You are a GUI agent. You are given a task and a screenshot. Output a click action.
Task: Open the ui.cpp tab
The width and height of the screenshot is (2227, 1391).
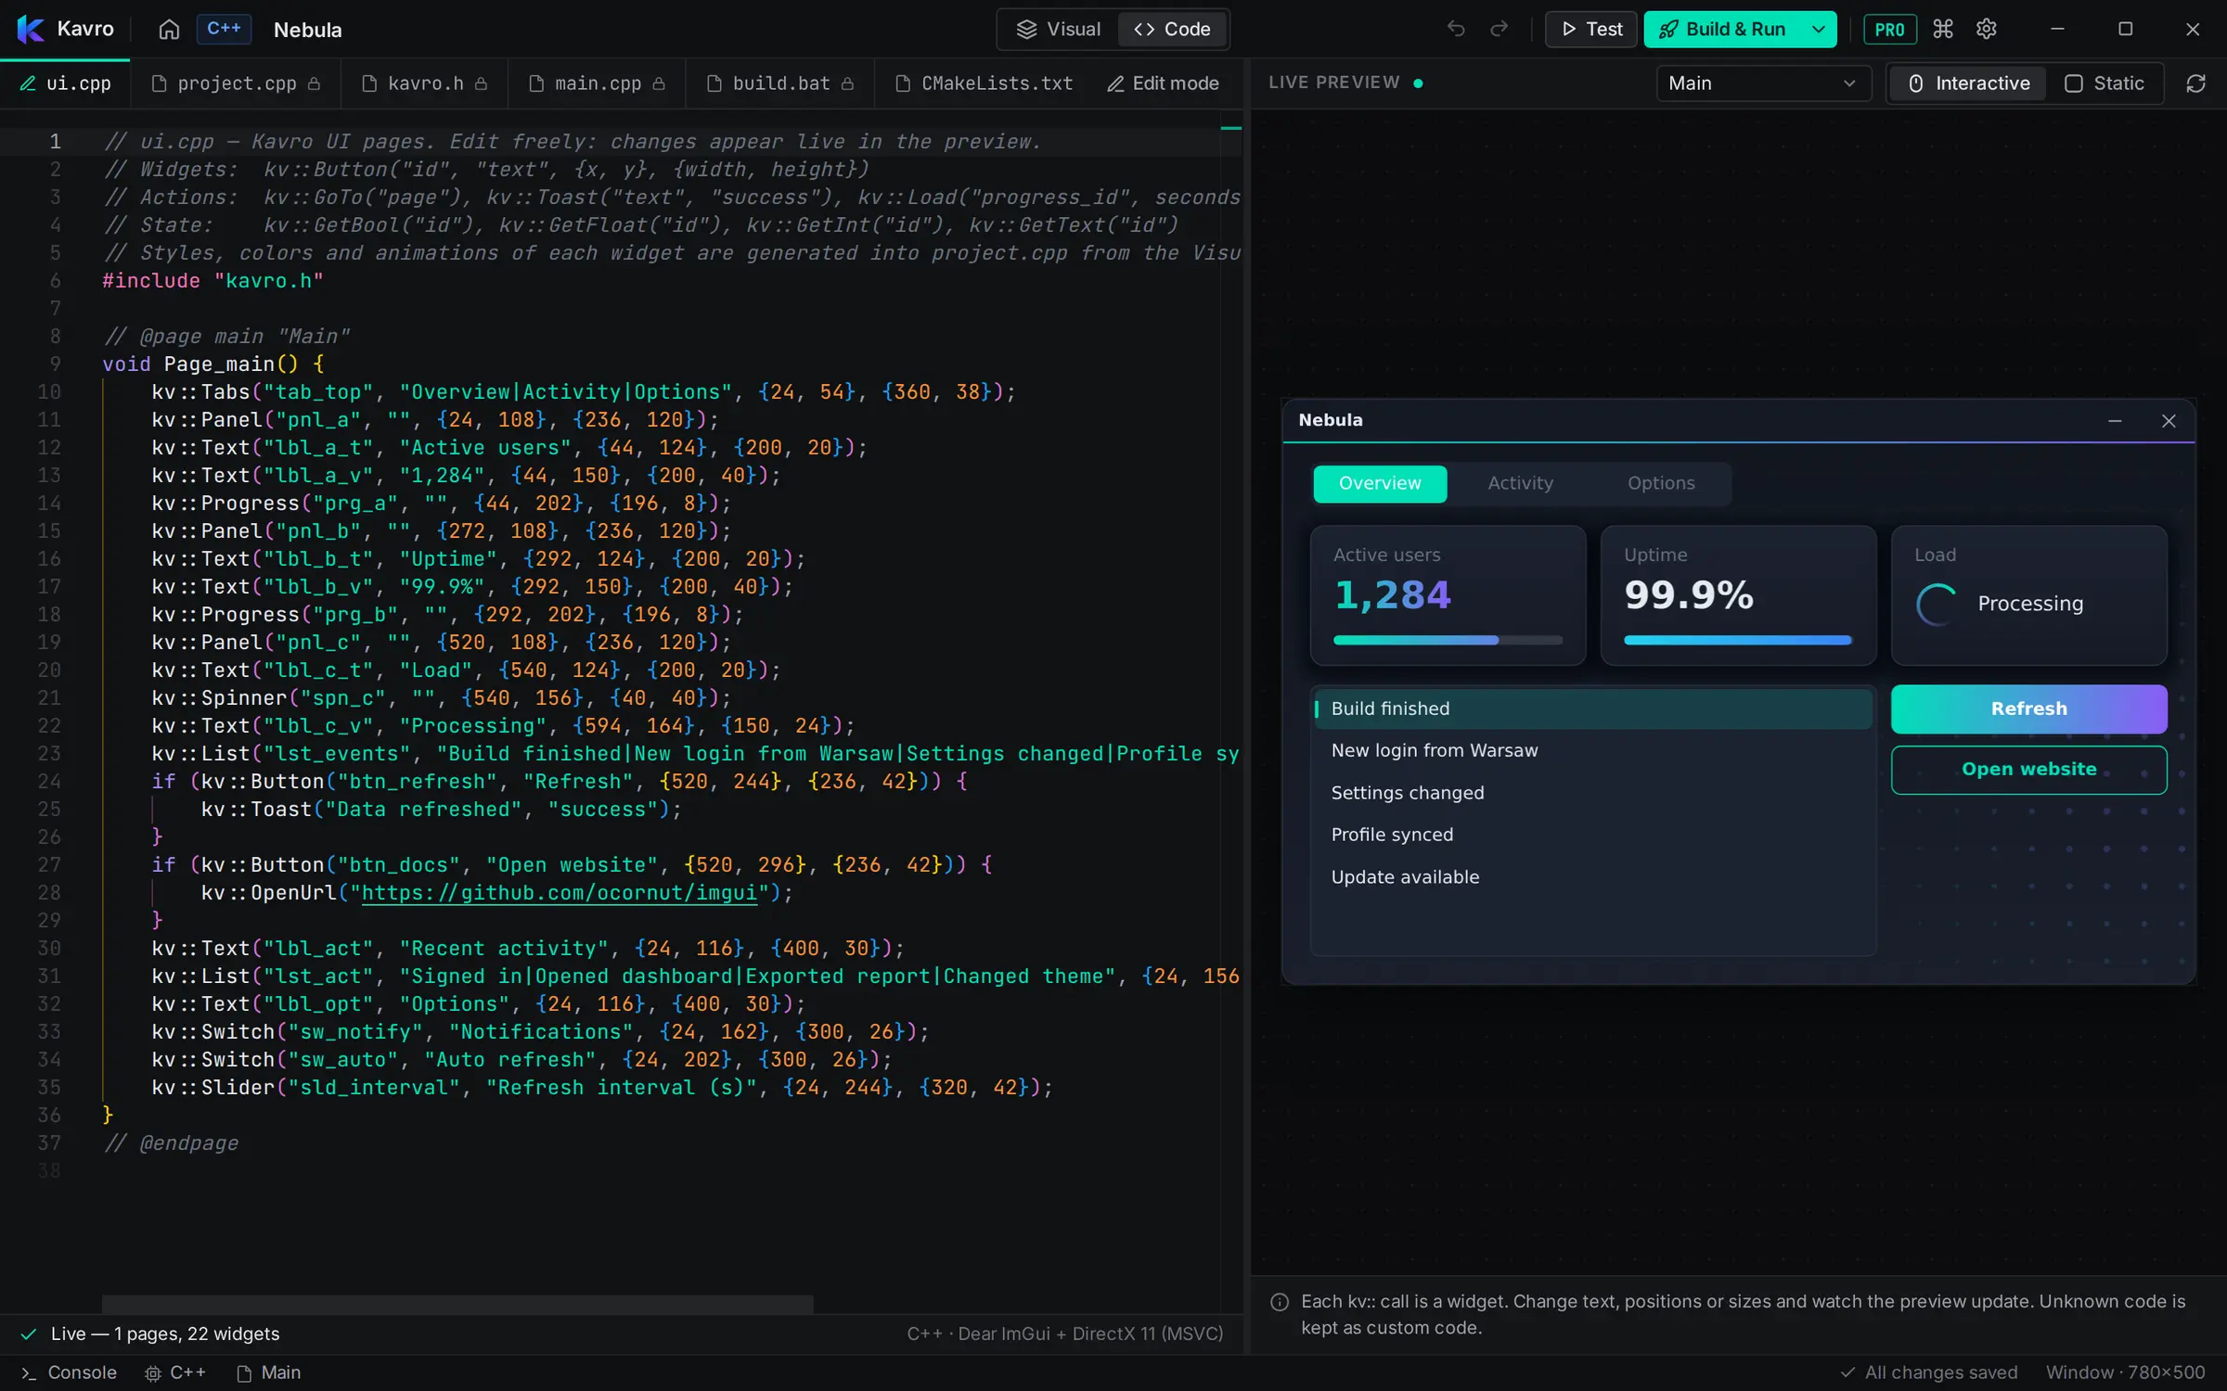click(65, 83)
